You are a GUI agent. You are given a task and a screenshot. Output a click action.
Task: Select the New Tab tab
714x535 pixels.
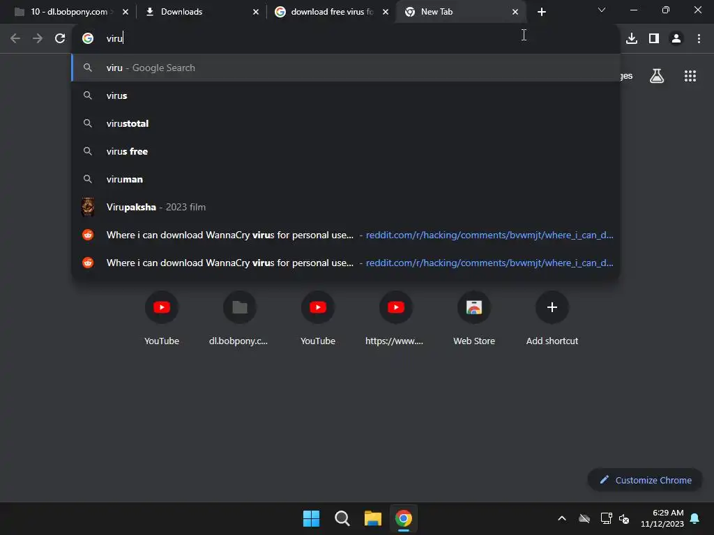tap(461, 12)
